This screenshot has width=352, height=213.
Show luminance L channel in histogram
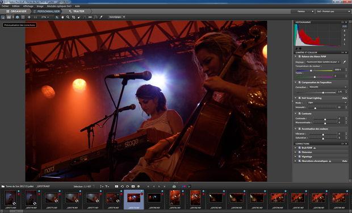(345, 44)
